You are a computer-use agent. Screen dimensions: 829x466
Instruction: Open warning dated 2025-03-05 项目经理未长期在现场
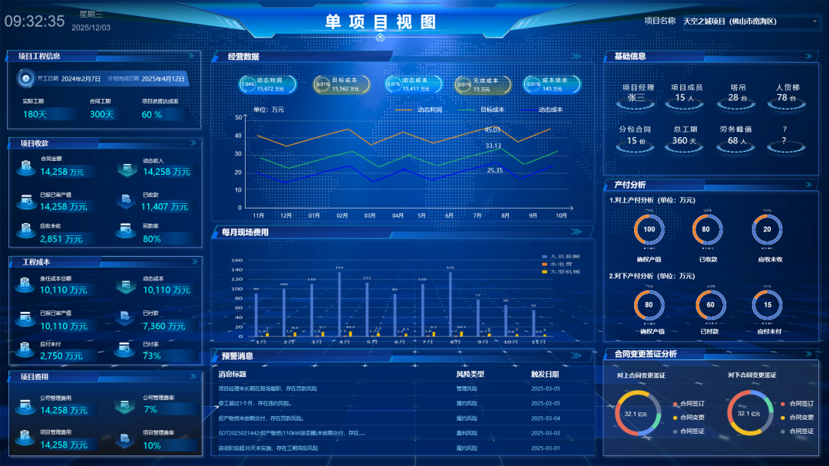(x=403, y=389)
